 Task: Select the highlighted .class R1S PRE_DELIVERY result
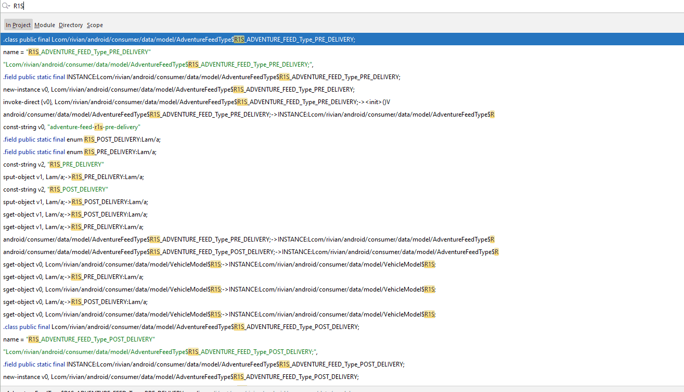coord(342,40)
